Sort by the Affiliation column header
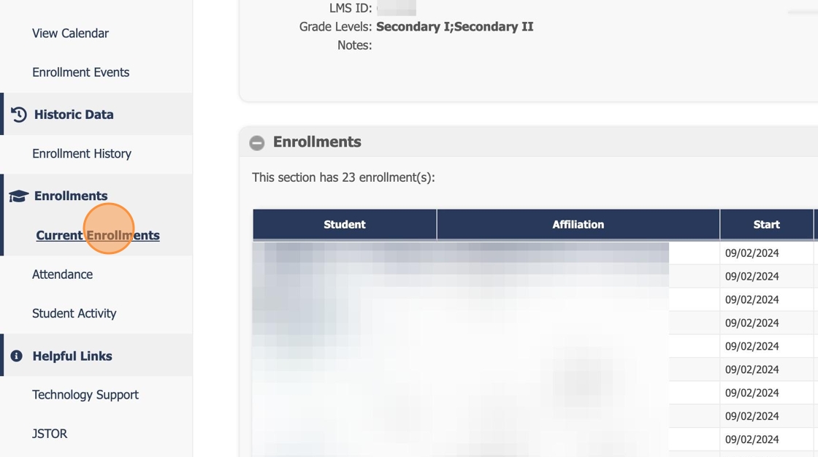Screen dimensions: 818x457 (x=578, y=225)
